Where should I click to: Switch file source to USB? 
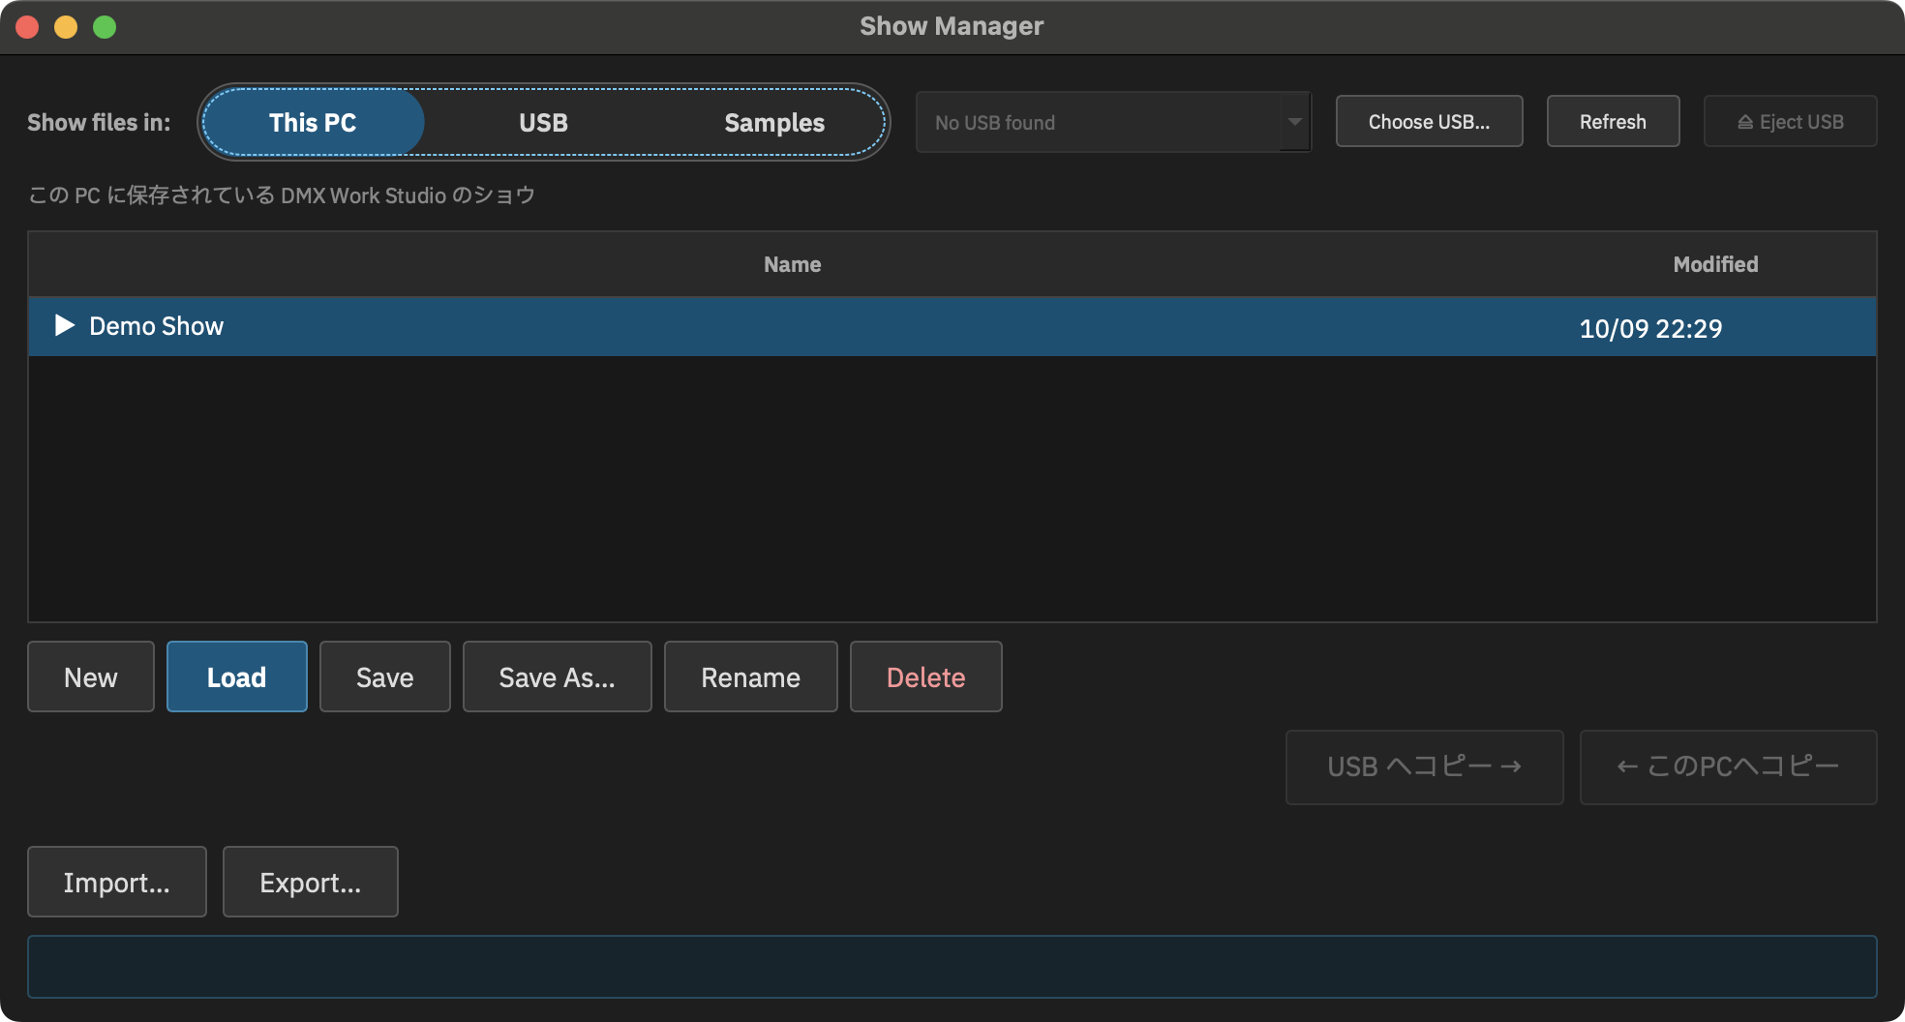coord(543,122)
